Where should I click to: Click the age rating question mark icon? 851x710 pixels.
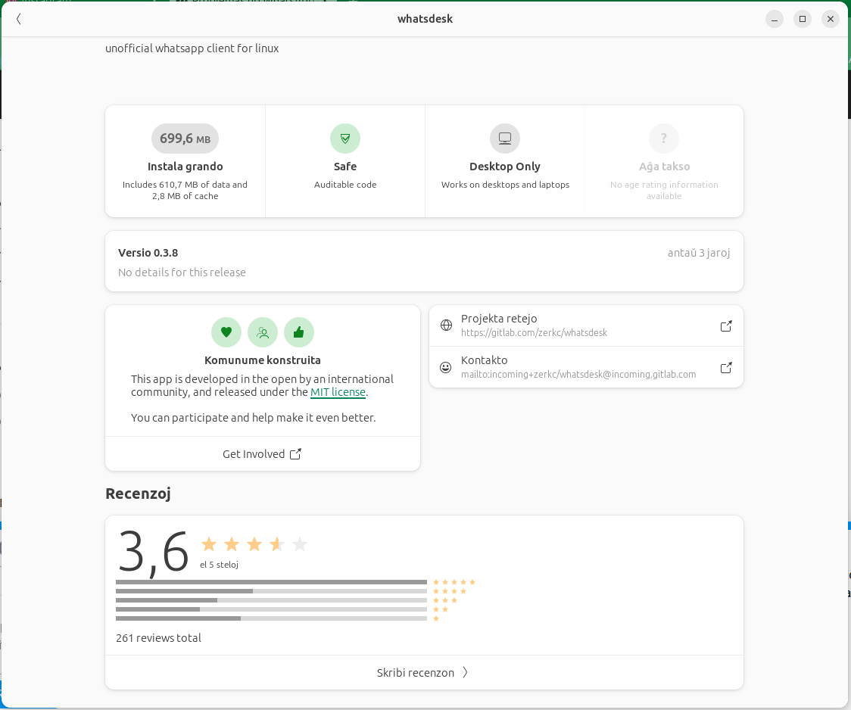point(664,139)
